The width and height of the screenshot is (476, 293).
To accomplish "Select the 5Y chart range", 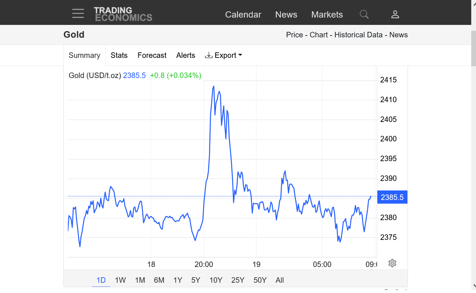I will [196, 280].
